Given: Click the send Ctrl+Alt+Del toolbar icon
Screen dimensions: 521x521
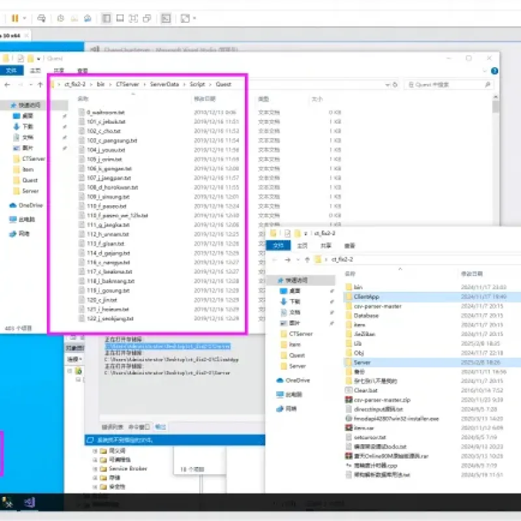Looking at the screenshot, I should pos(42,18).
